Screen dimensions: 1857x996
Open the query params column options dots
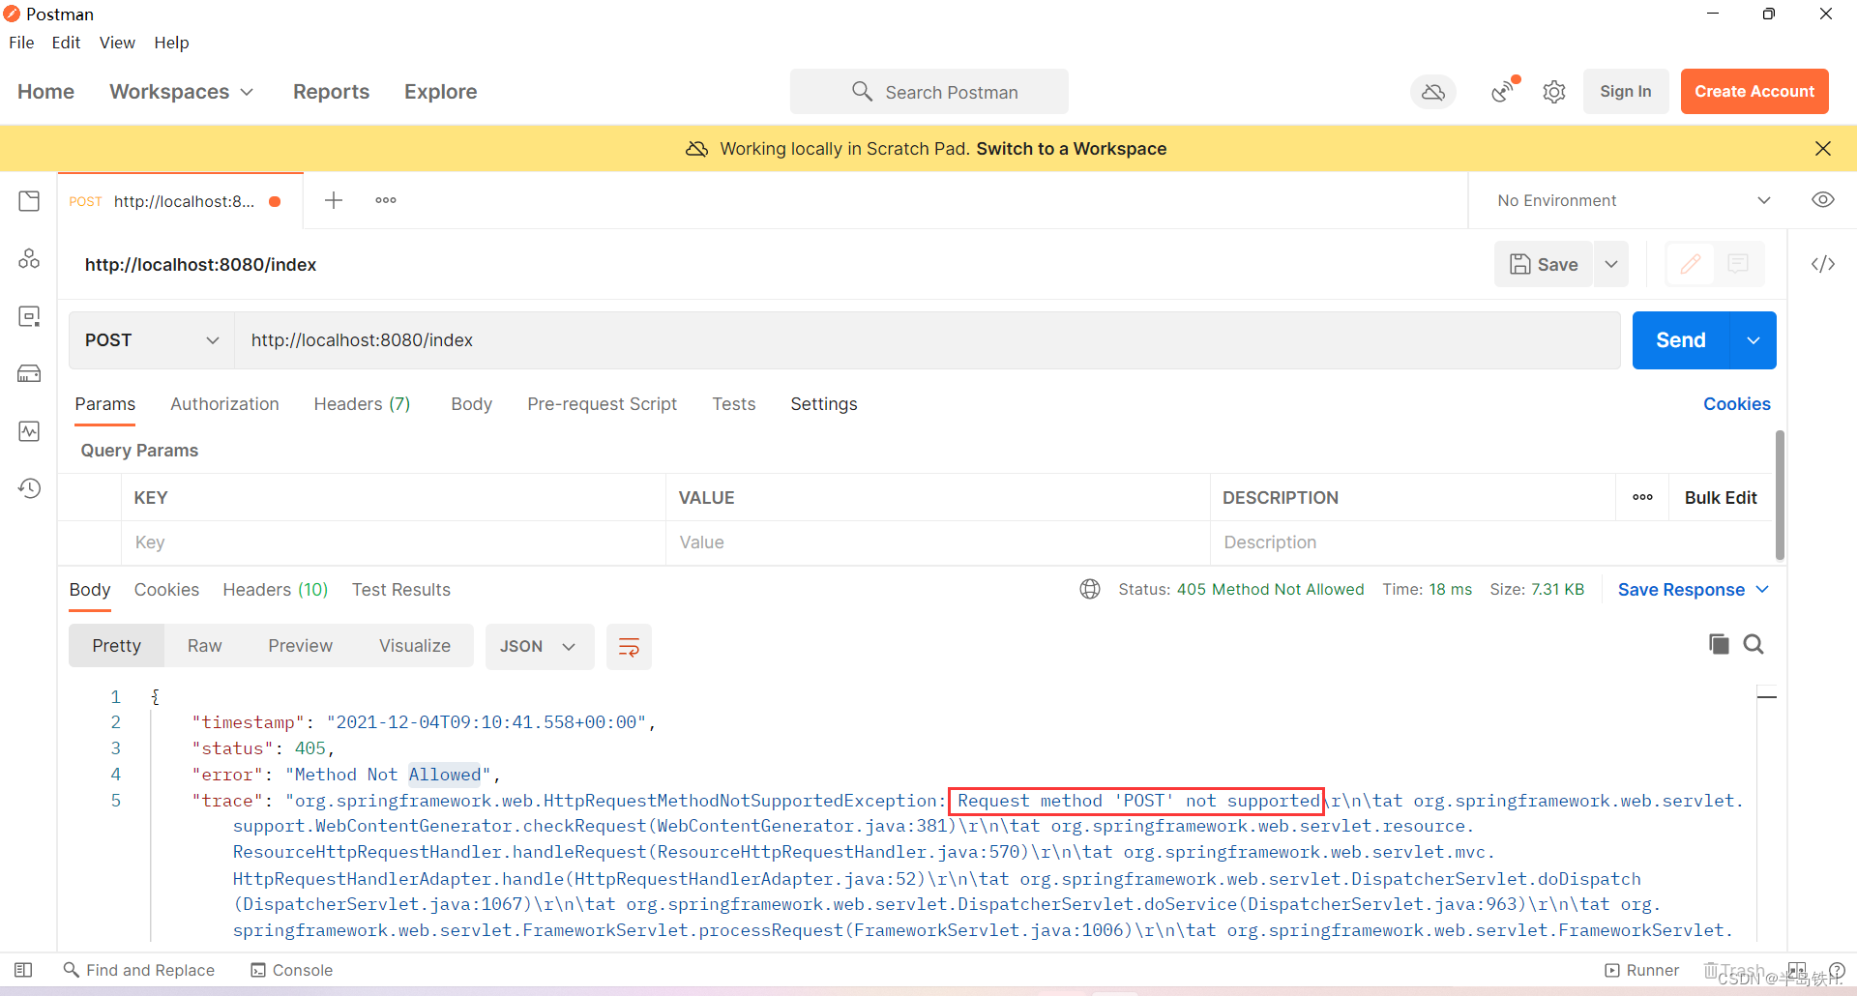coord(1642,497)
